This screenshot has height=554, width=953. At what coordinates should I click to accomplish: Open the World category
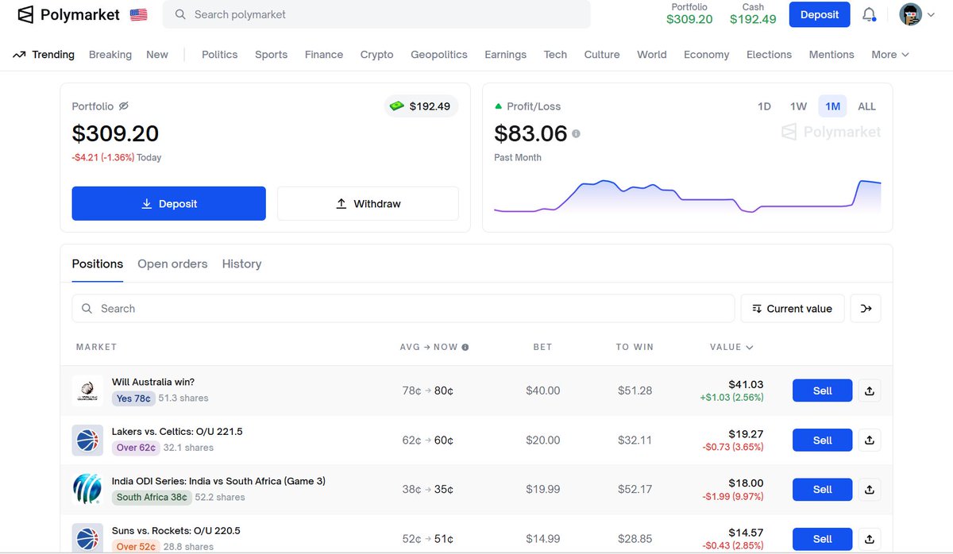652,55
